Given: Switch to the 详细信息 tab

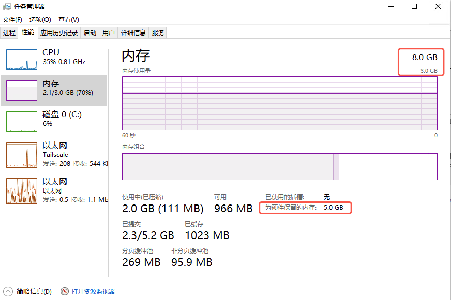Looking at the screenshot, I should (x=133, y=33).
